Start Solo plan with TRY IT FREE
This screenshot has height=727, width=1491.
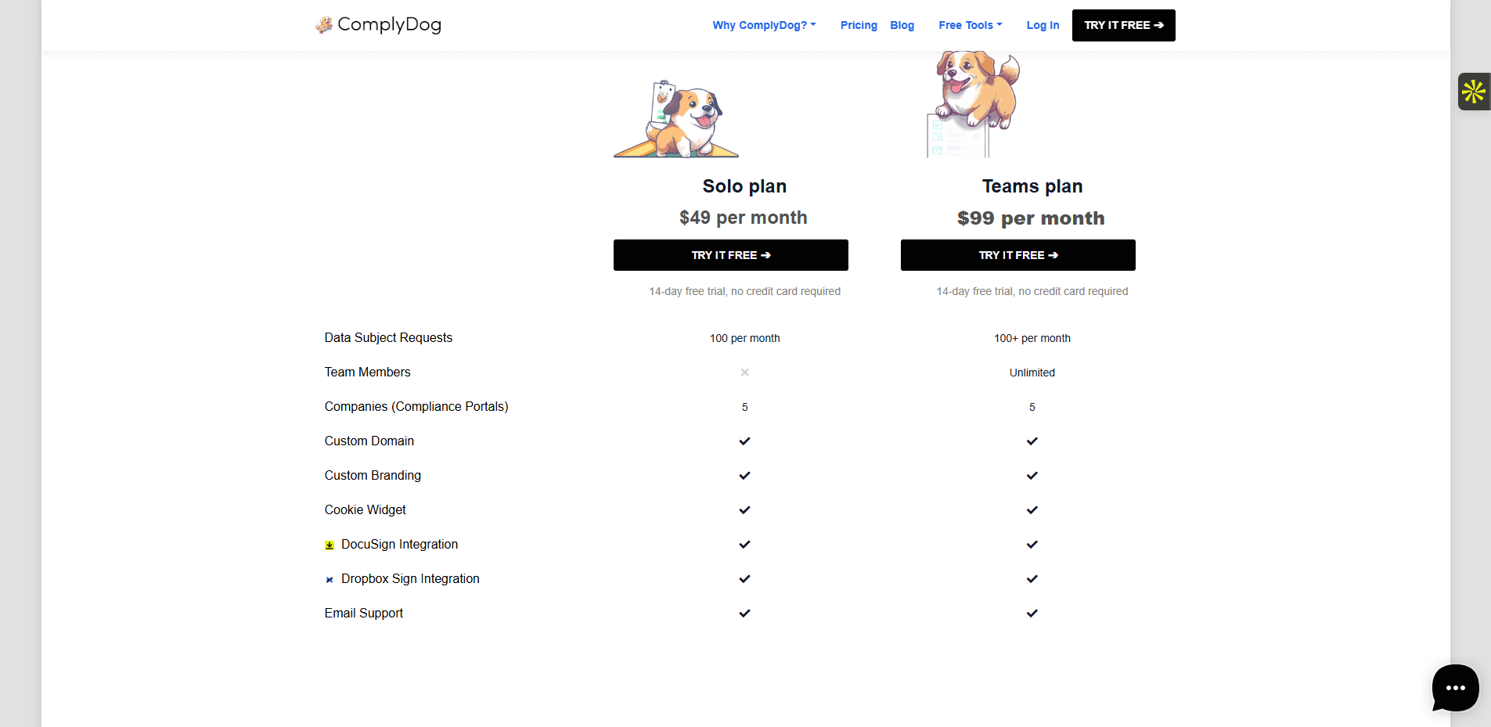731,255
